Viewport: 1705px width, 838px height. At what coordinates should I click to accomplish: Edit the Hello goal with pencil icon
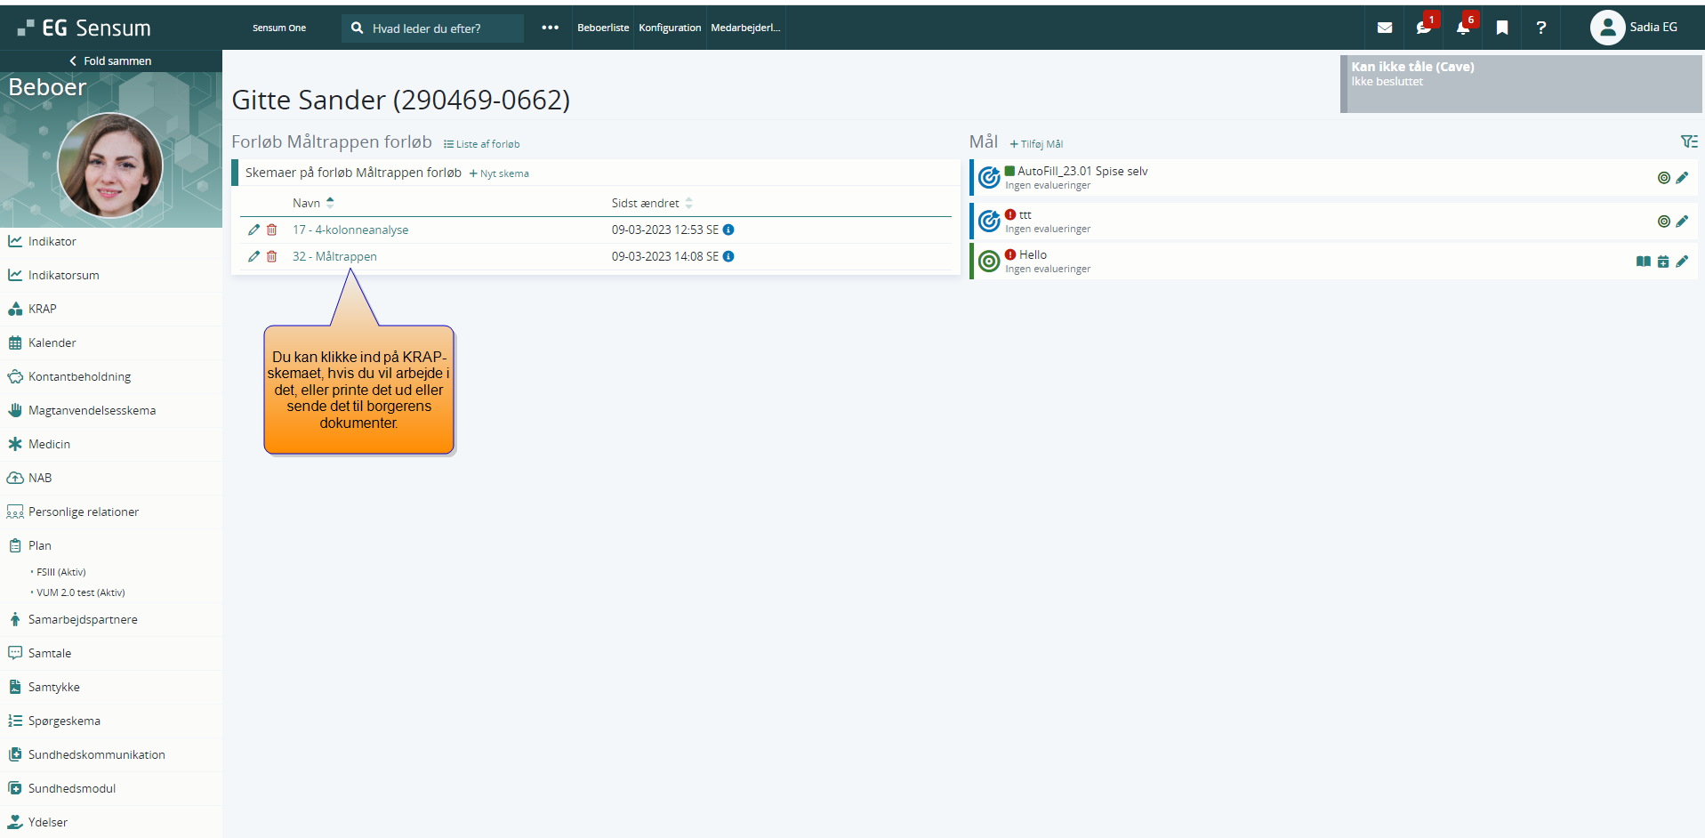click(x=1682, y=262)
